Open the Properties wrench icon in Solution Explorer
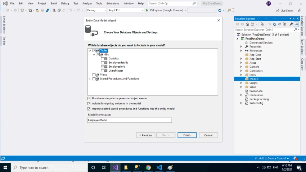Screen dimensions: 306x172 click(x=291, y=24)
